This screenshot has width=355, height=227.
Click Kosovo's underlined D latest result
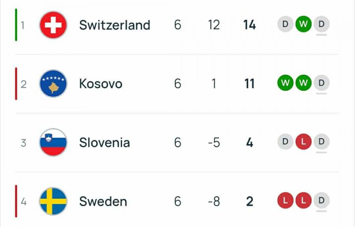(321, 83)
